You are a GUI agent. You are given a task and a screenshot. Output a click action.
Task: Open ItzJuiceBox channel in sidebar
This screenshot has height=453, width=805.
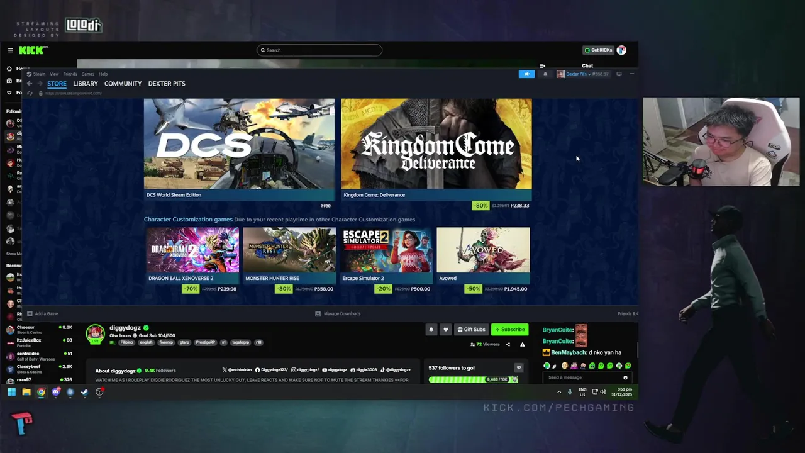point(39,343)
